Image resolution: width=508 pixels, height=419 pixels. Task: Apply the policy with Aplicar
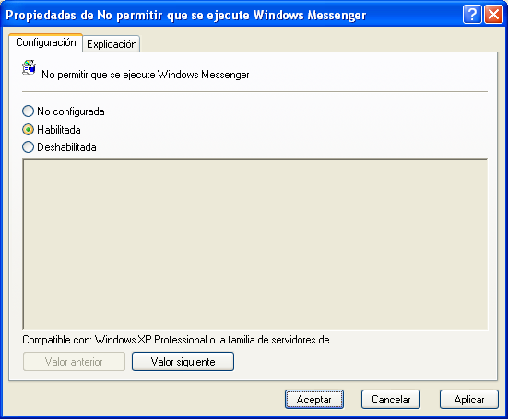pos(468,400)
